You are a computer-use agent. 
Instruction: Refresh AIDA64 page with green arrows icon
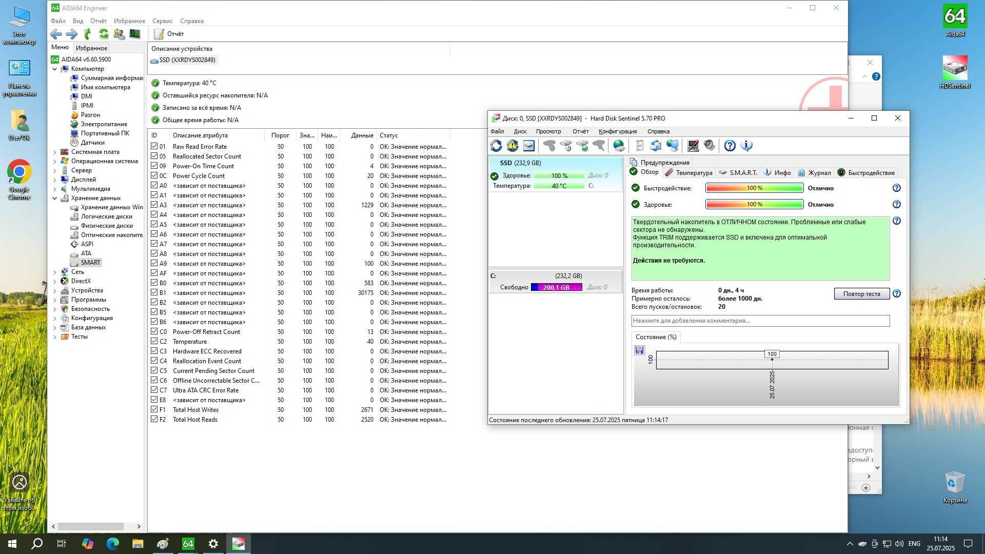pos(104,34)
